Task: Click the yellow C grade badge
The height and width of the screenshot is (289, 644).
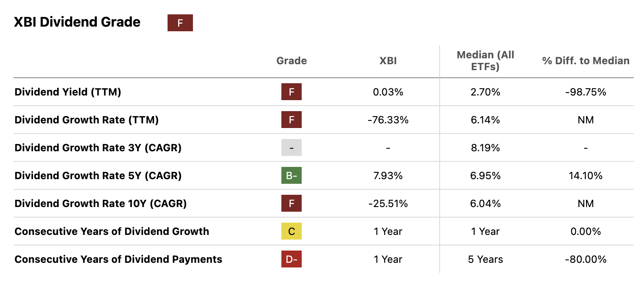Action: 291,231
